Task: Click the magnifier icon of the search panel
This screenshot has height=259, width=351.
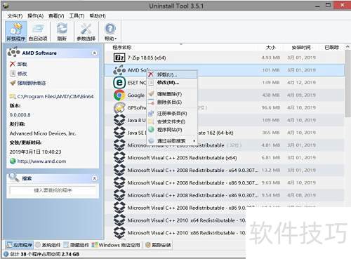Action: pos(14,178)
